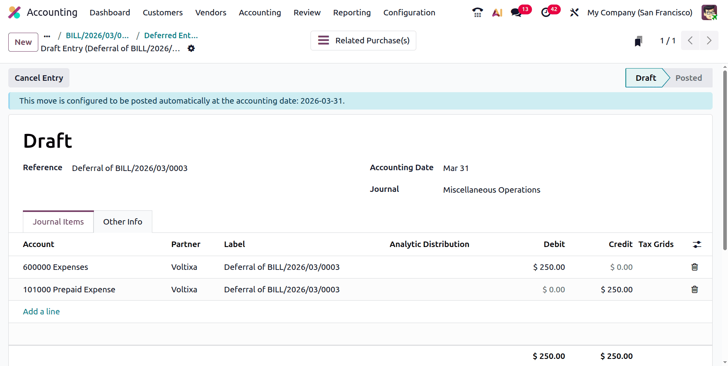Open the Dashboard menu
The width and height of the screenshot is (728, 366).
pos(110,13)
